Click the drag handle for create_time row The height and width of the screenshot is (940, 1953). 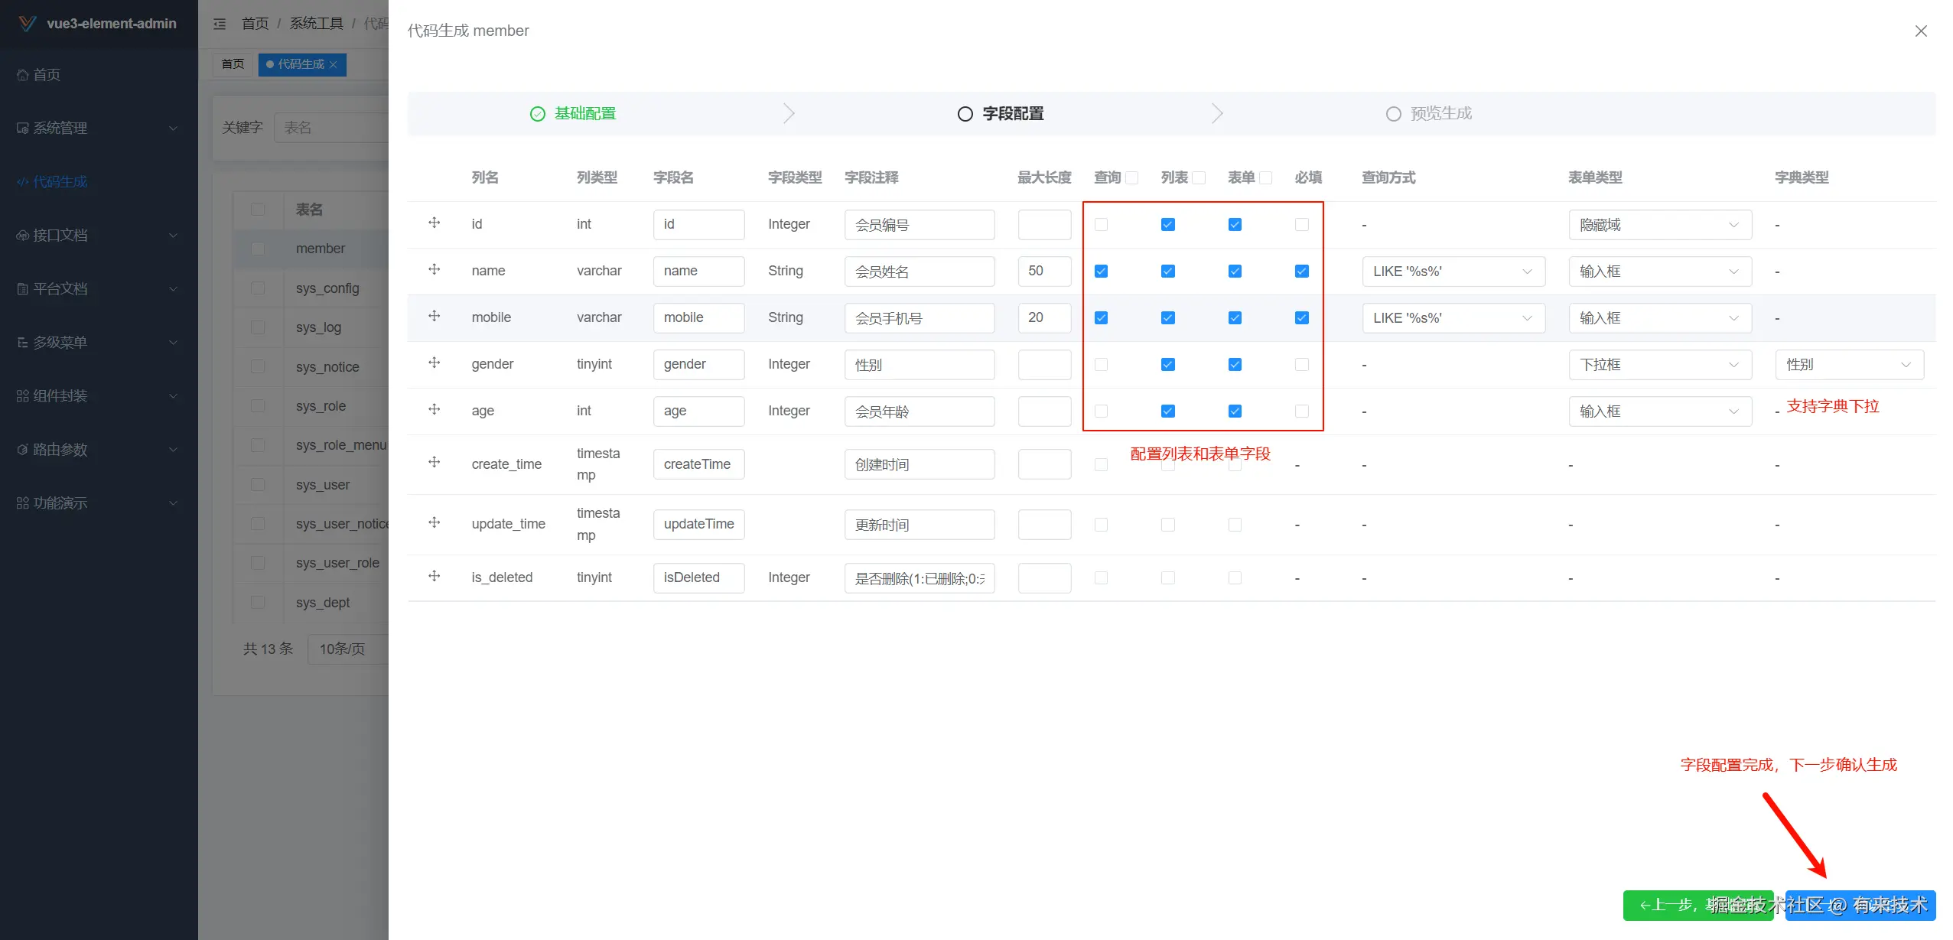434,462
